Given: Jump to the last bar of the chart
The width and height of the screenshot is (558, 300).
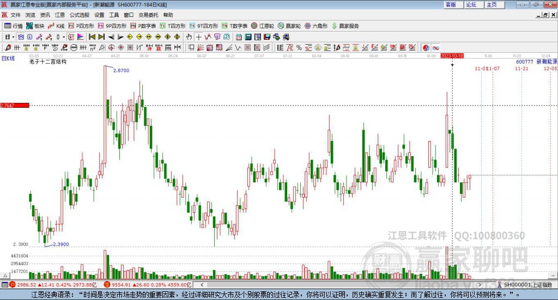Looking at the screenshot, I should pos(101,37).
